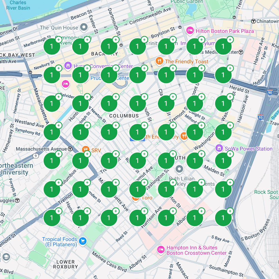Click The 'Quin House label text
Image resolution: width=279 pixels, height=279 pixels.
point(59,28)
